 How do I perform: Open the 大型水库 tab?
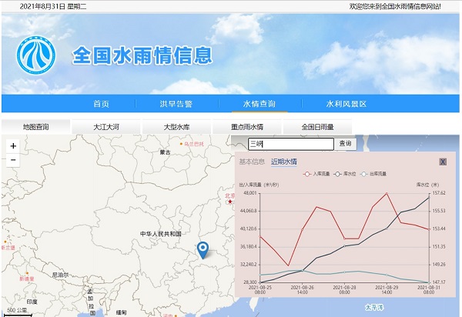177,127
